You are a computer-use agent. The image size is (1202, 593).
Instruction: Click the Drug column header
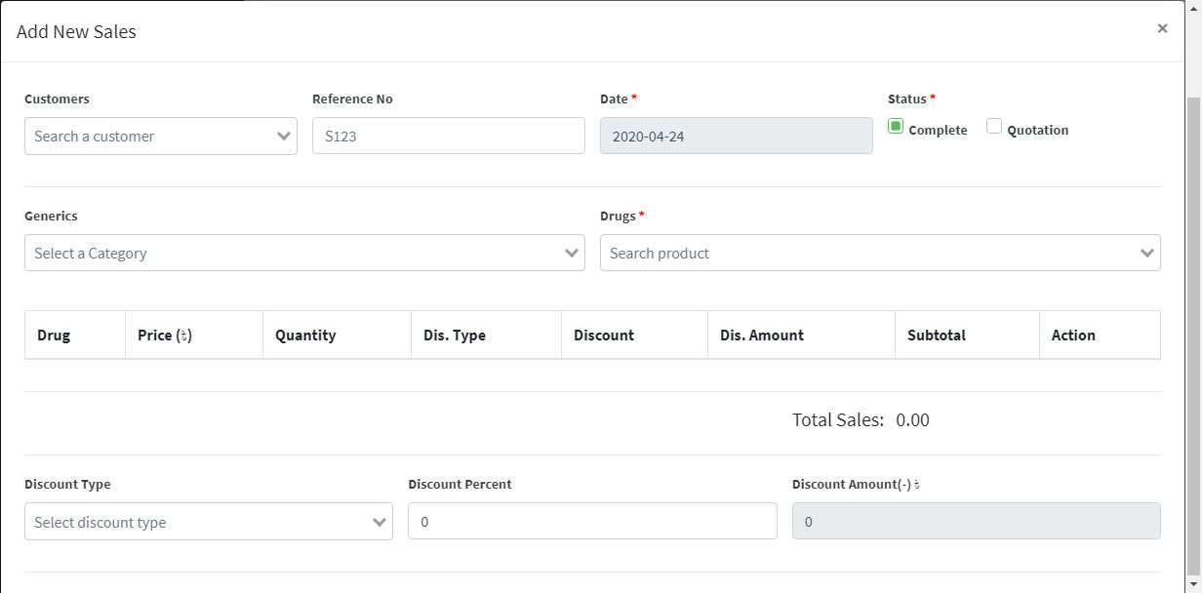pos(54,336)
